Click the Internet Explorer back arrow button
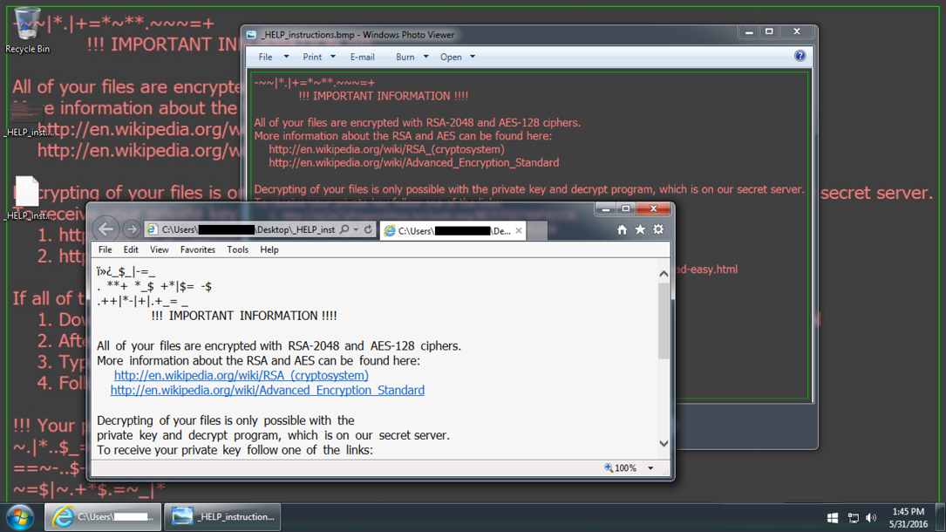The image size is (946, 532). [106, 229]
